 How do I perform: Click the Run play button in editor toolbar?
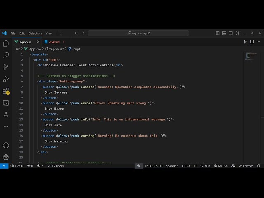245,42
